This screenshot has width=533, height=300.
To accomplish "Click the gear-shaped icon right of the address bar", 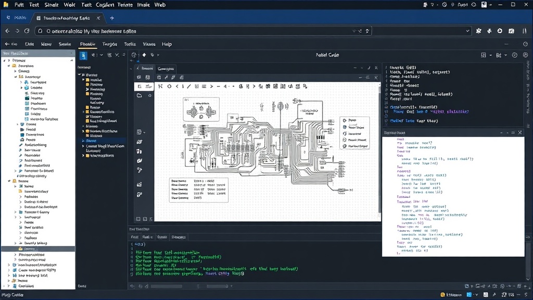I will pos(479,31).
